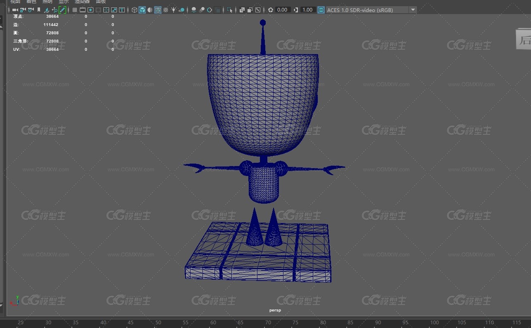Click the depth of field icon
This screenshot has width=531, height=328.
218,10
